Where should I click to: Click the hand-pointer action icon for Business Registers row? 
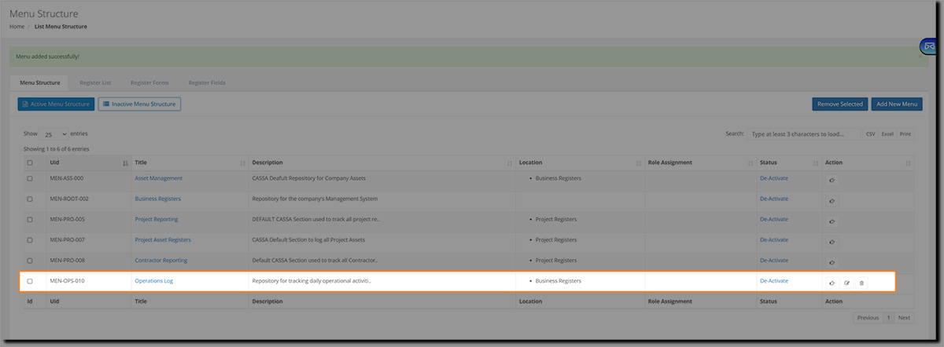(832, 201)
